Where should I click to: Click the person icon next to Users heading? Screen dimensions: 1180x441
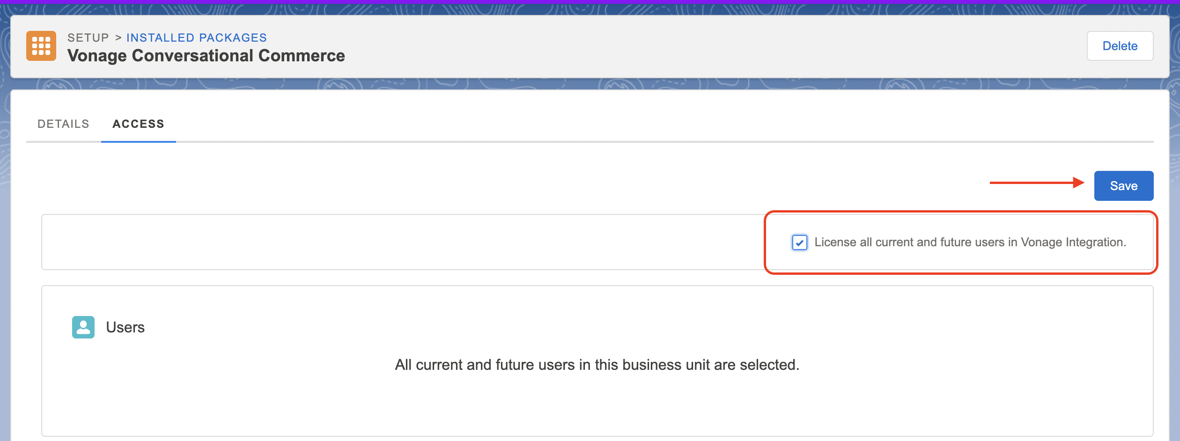(83, 327)
